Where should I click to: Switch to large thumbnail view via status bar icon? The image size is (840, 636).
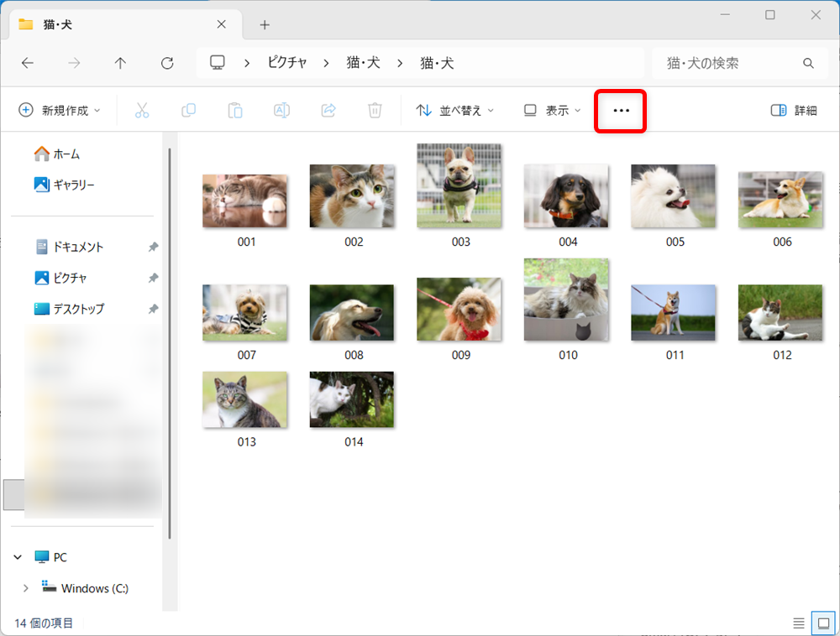pyautogui.click(x=824, y=623)
